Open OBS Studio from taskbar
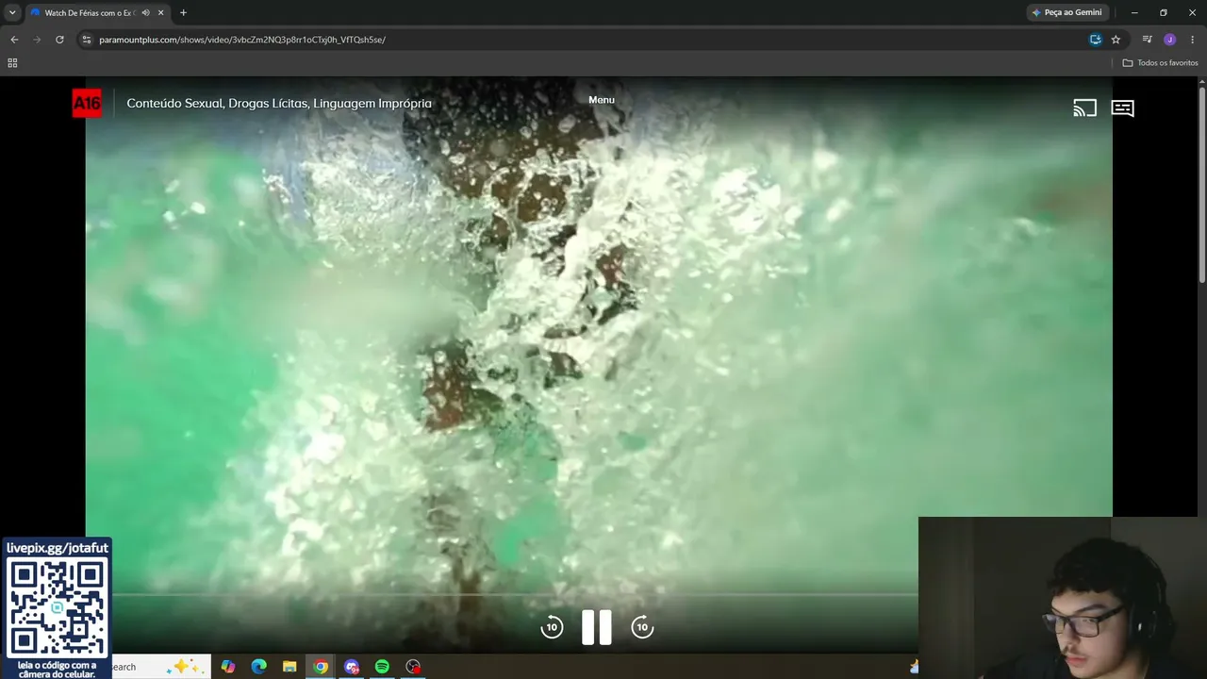The height and width of the screenshot is (679, 1207). pos(413,667)
